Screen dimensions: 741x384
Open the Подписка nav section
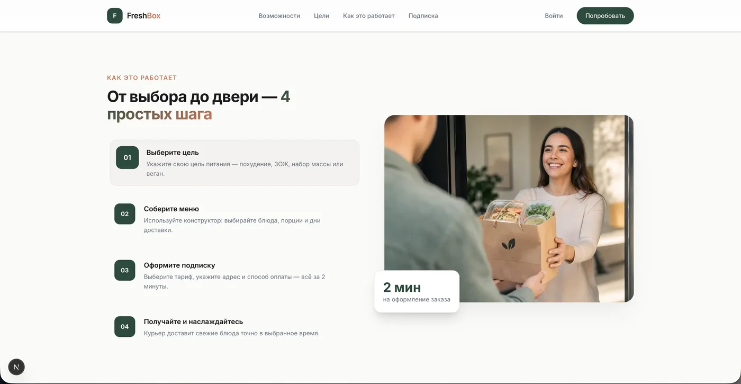[x=423, y=16]
